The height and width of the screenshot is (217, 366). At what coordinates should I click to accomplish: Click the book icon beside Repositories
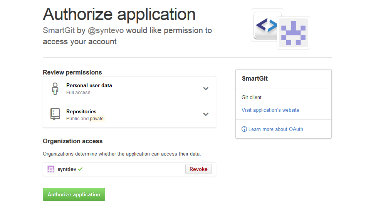pyautogui.click(x=55, y=114)
